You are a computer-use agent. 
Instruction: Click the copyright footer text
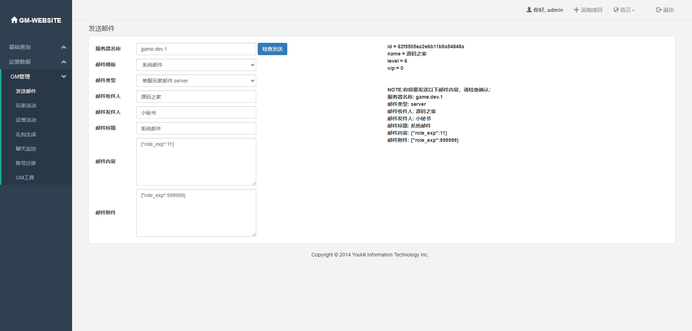click(370, 255)
